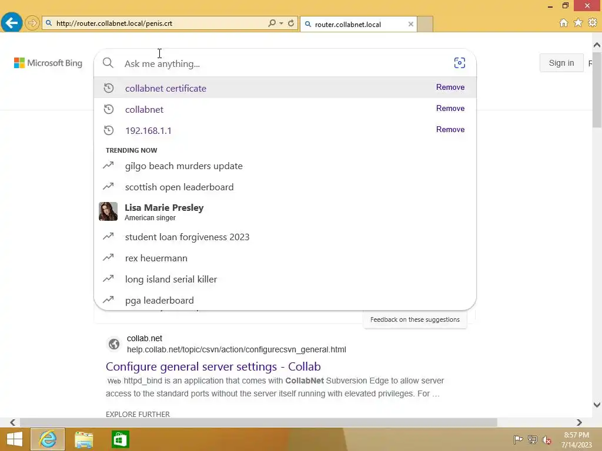Open the address bar search dropdown arrow

pos(282,23)
